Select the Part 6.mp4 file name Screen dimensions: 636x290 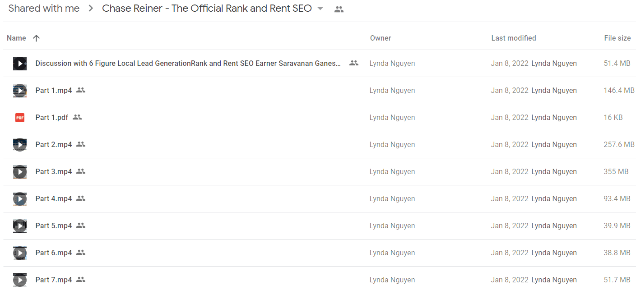click(x=54, y=253)
